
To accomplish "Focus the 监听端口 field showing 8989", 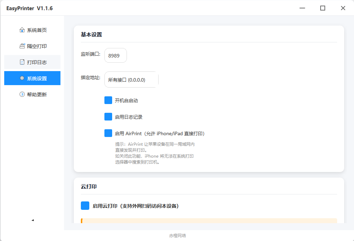I will (116, 55).
